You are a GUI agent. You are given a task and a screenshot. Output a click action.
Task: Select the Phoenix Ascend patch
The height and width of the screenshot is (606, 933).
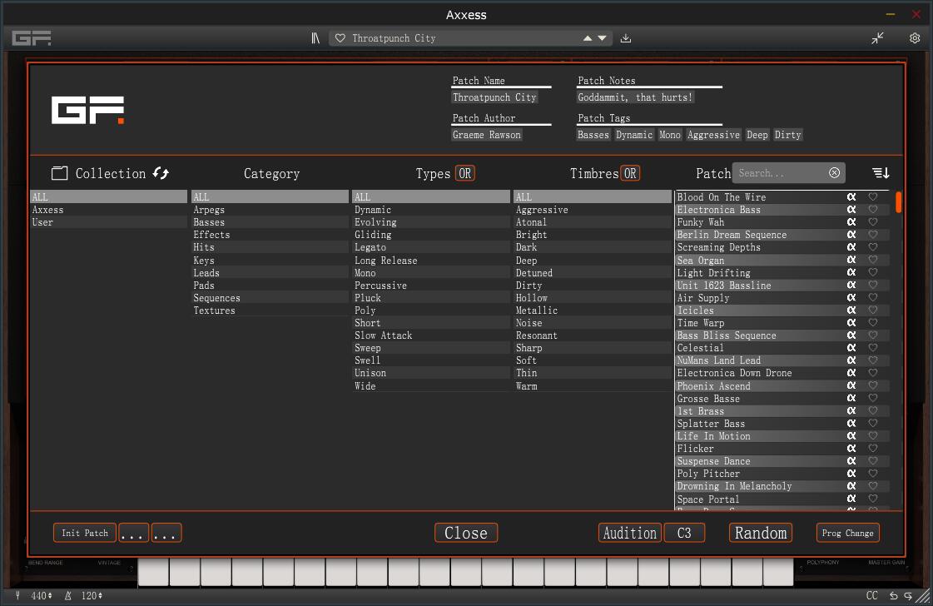click(x=782, y=385)
